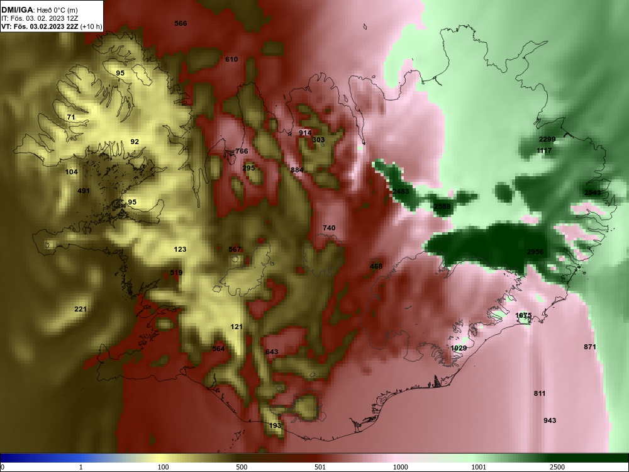Select the map value 193

(x=276, y=425)
